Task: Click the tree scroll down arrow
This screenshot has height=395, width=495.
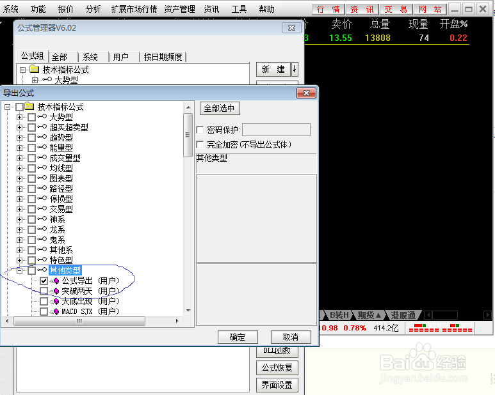Action: point(188,311)
